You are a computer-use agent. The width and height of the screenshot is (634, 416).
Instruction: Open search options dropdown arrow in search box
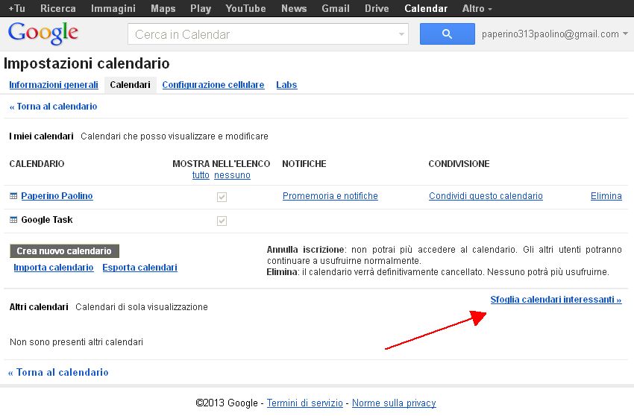click(401, 34)
